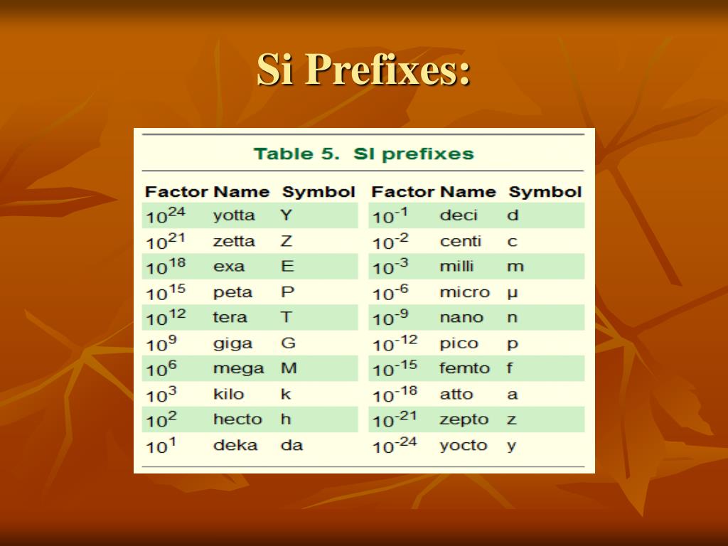The image size is (728, 546).
Task: Select the factor 10^-2 beside centi
Action: [390, 242]
